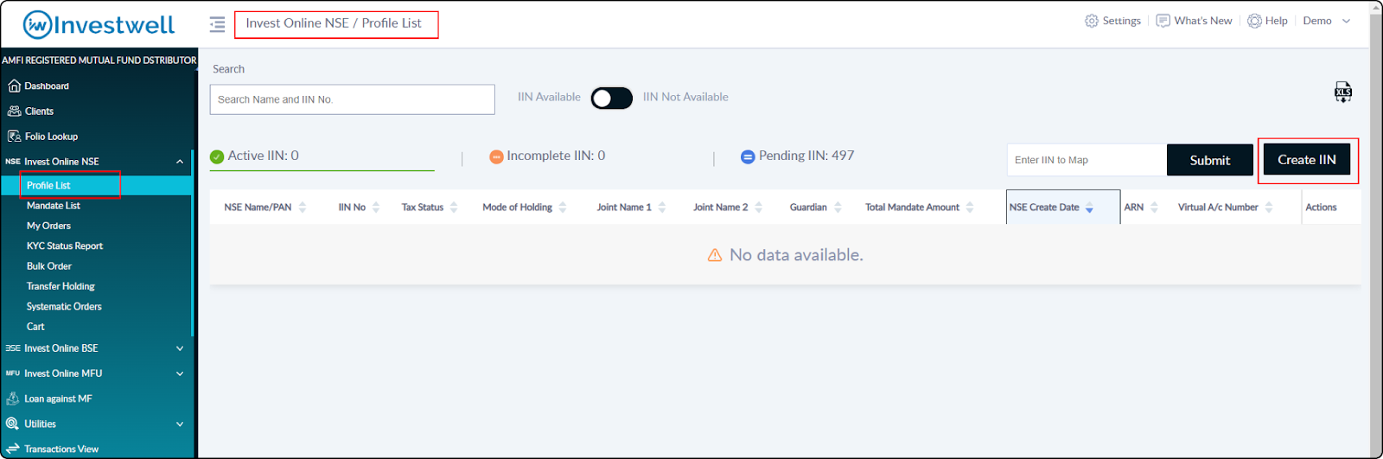The height and width of the screenshot is (459, 1383).
Task: Open My Orders in sidebar
Action: [48, 226]
